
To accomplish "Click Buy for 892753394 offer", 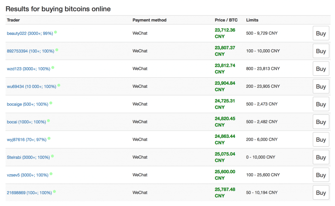I will click(x=321, y=51).
